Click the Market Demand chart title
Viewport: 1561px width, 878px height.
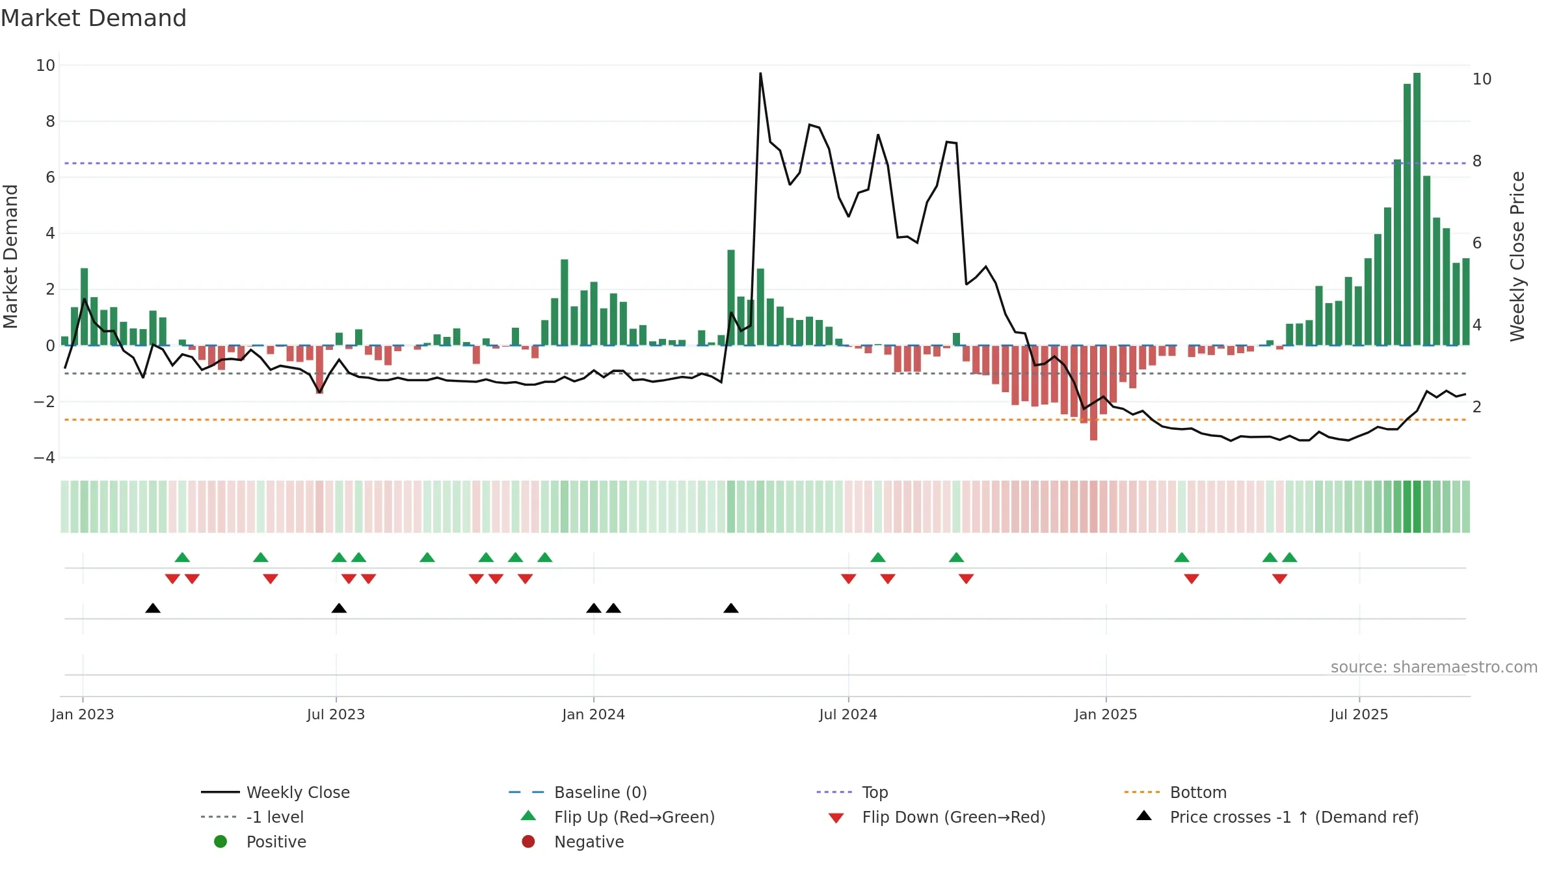coord(94,18)
